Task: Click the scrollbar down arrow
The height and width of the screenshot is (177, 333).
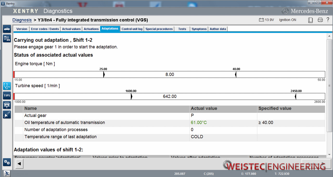Action: point(329,155)
